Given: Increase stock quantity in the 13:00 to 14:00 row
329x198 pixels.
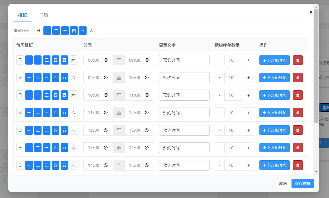Looking at the screenshot, I should coord(248,148).
